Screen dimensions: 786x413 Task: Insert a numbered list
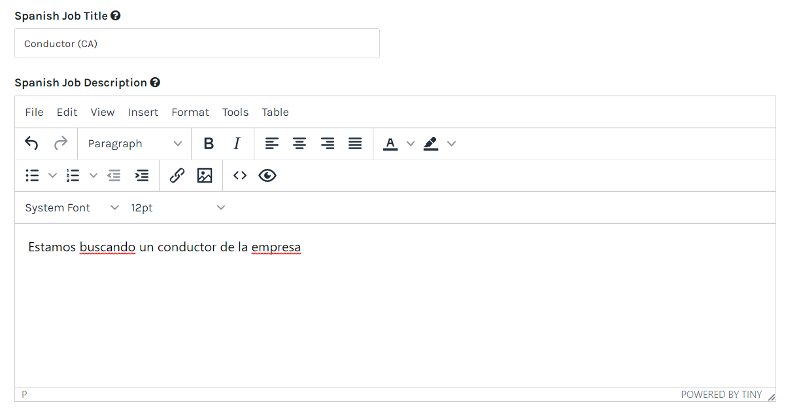73,175
